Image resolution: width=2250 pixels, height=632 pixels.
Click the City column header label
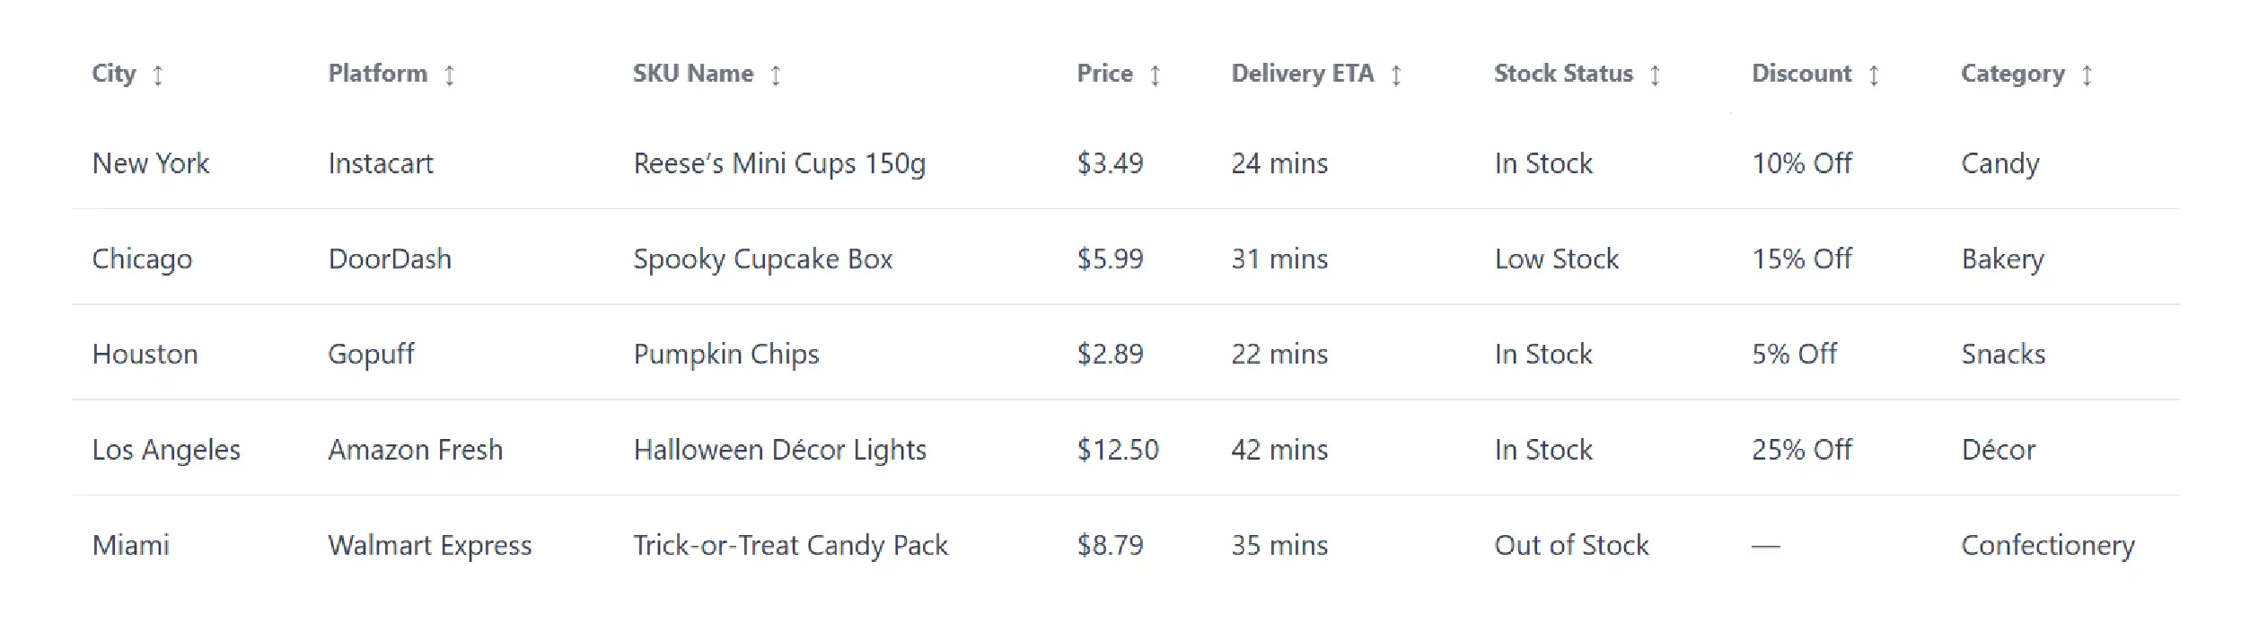point(114,74)
